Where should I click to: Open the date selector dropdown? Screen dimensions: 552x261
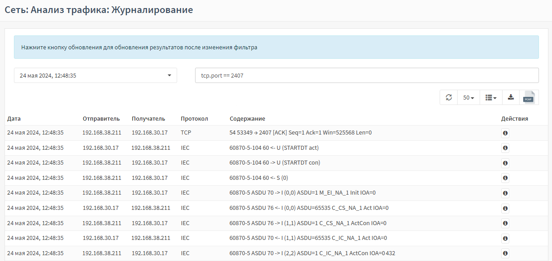click(x=95, y=76)
